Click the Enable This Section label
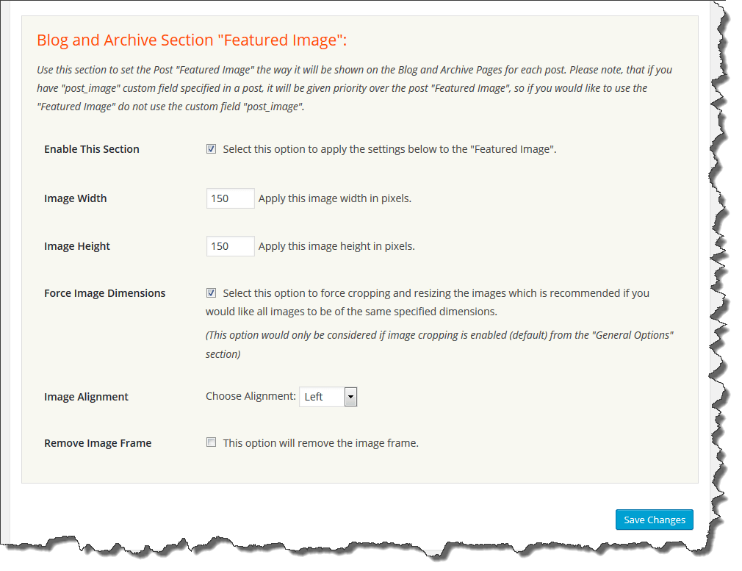The height and width of the screenshot is (571, 742). pos(91,148)
